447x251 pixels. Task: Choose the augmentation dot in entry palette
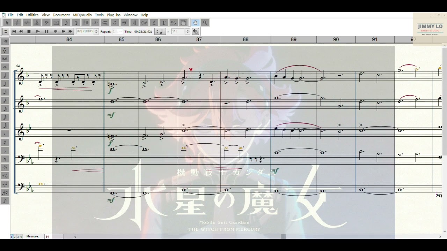pos(5,134)
